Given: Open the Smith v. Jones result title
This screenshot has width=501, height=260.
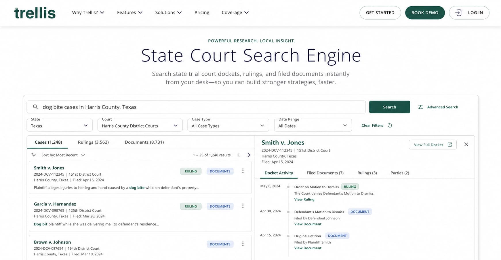Looking at the screenshot, I should (49, 168).
